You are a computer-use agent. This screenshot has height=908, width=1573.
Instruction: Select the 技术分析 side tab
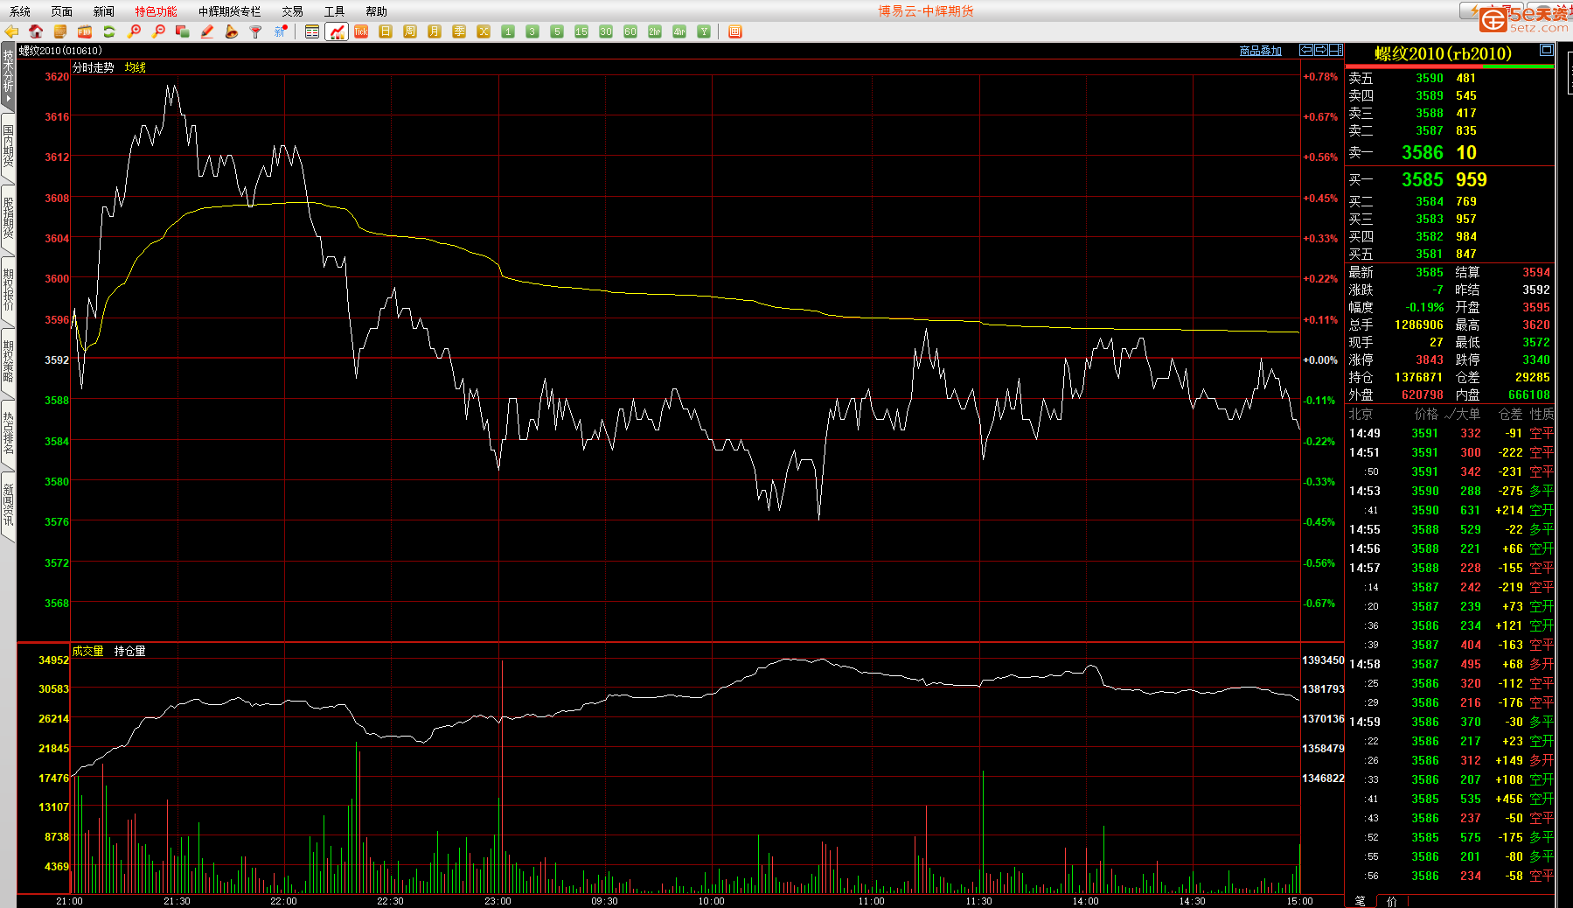tap(8, 75)
